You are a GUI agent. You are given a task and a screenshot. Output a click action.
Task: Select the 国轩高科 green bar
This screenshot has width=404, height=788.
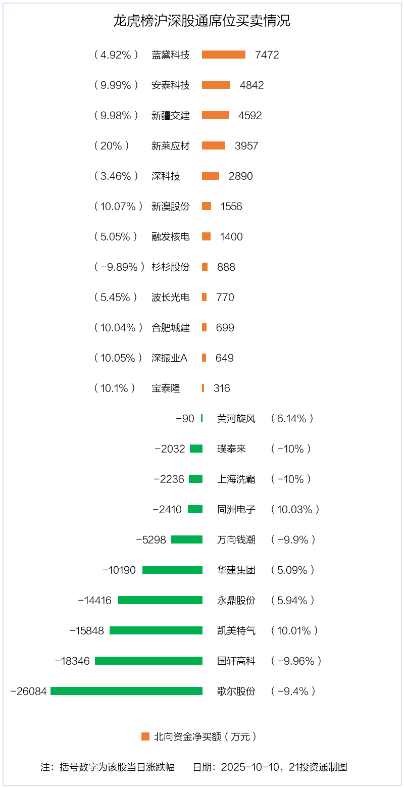(x=148, y=661)
